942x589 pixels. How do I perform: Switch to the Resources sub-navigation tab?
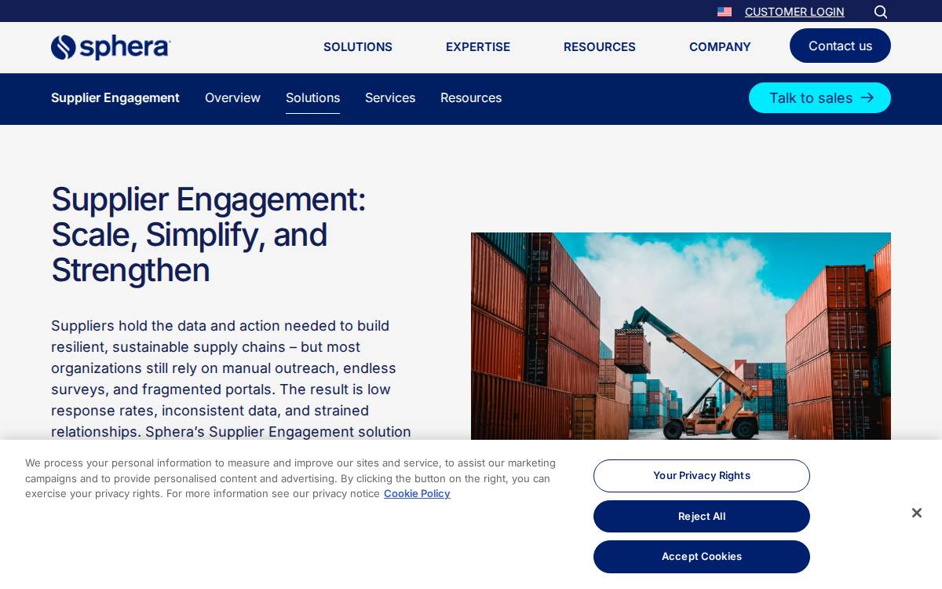pos(471,97)
